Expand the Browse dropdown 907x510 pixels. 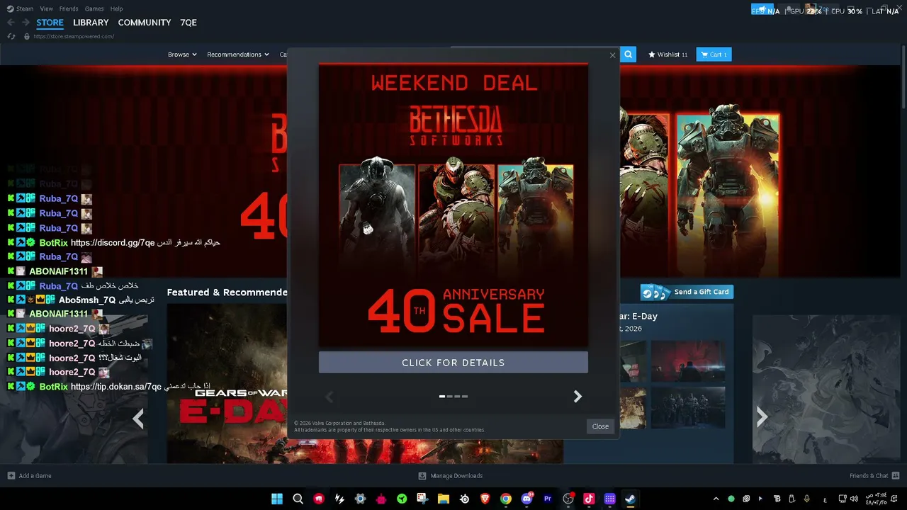click(x=182, y=55)
